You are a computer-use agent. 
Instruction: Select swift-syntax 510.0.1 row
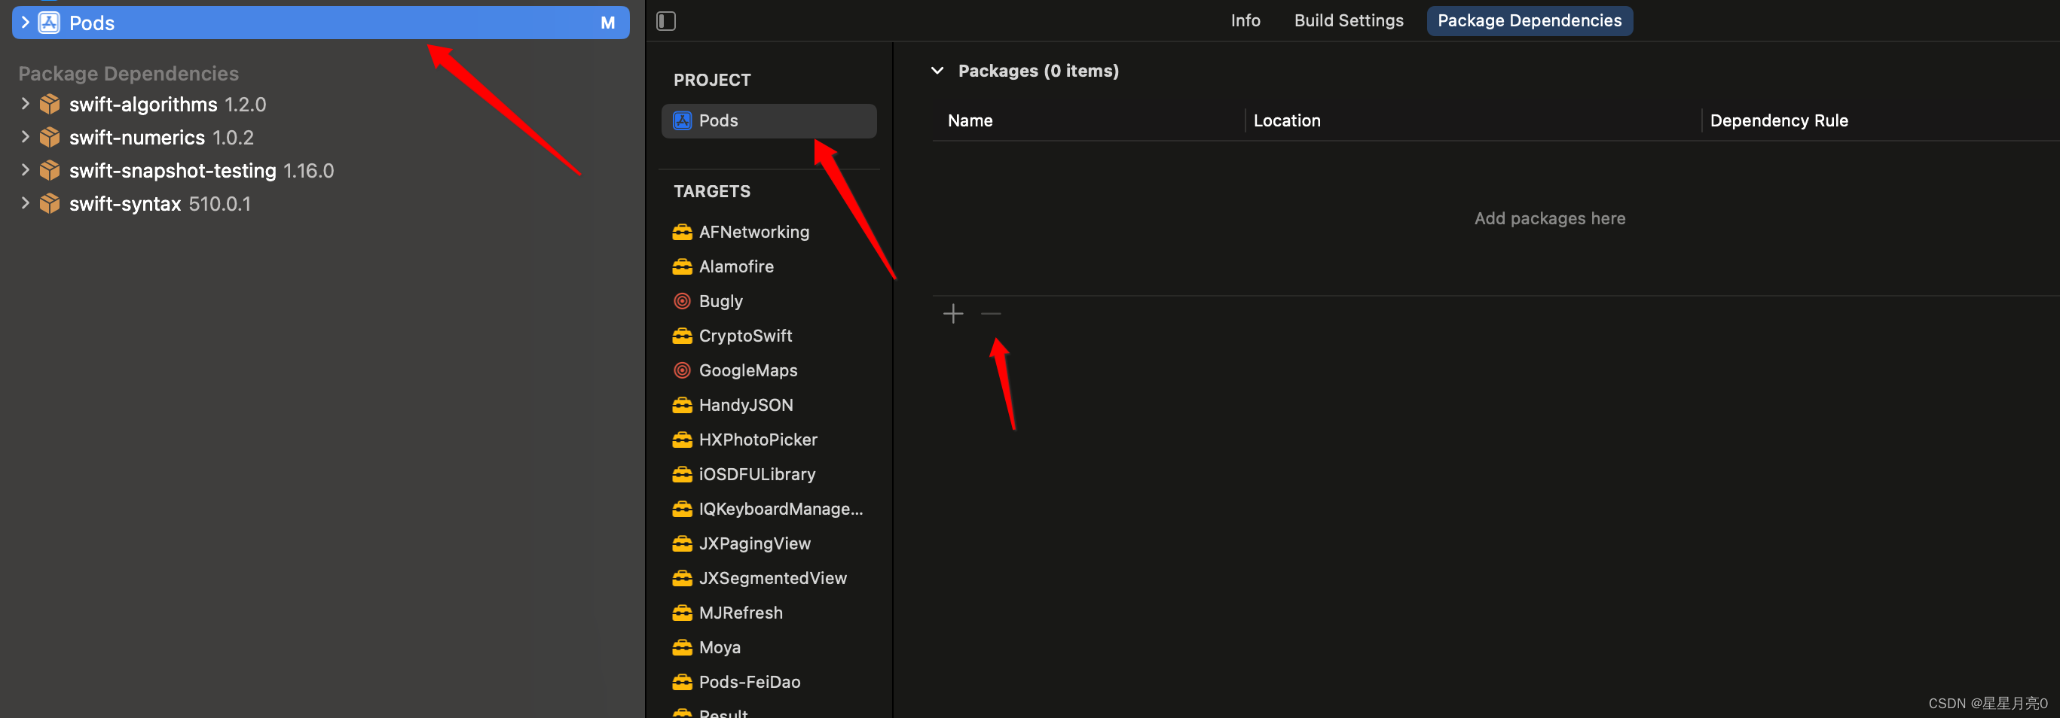[321, 204]
